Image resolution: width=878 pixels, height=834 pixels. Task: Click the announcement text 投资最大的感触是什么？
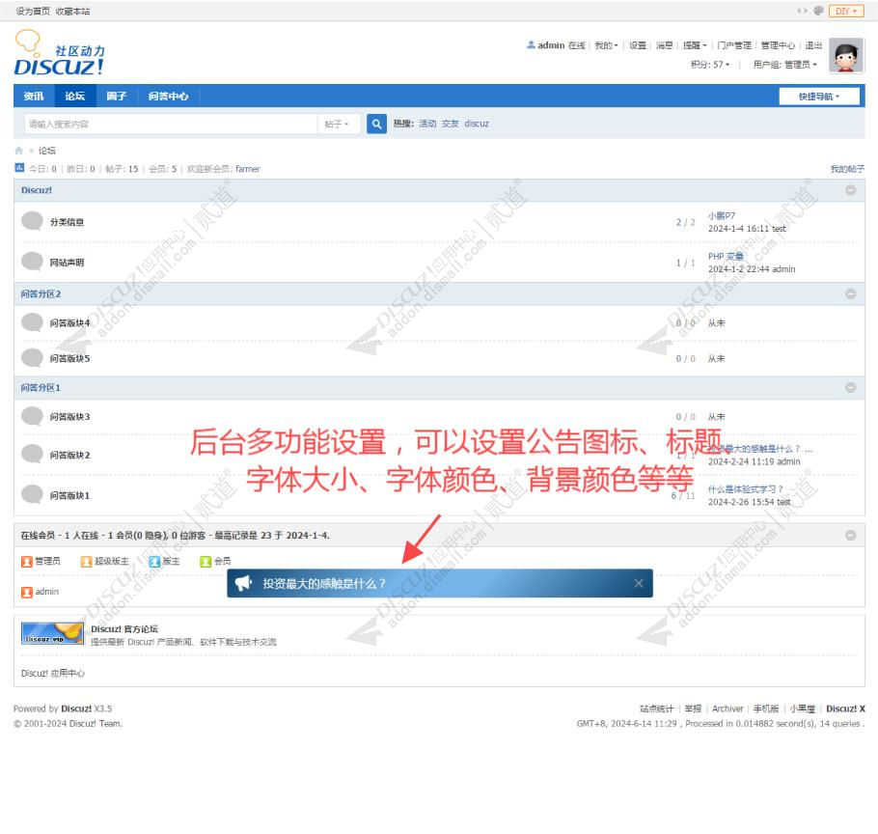[x=324, y=583]
